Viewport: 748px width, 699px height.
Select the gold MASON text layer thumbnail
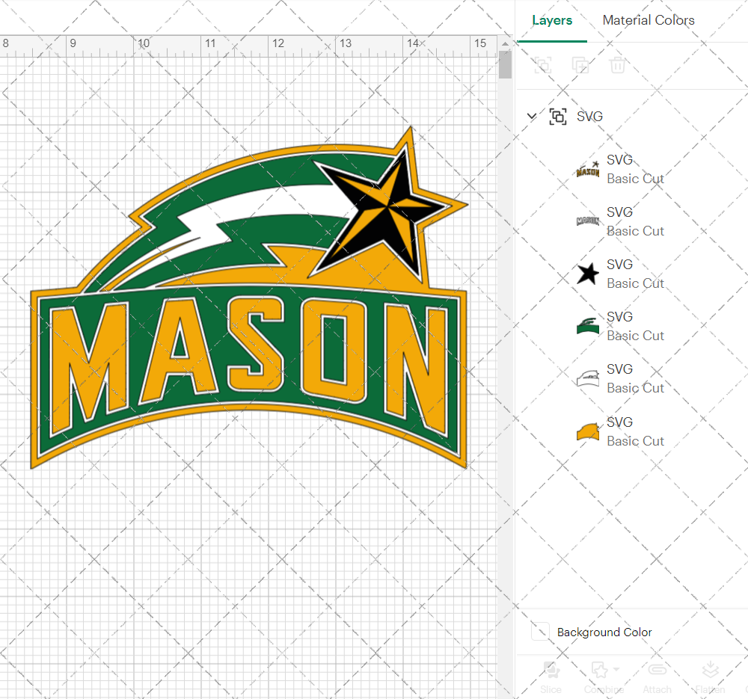click(x=588, y=169)
